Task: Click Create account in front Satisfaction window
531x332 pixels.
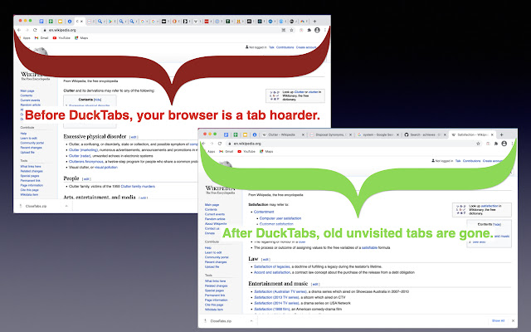Action: point(493,161)
